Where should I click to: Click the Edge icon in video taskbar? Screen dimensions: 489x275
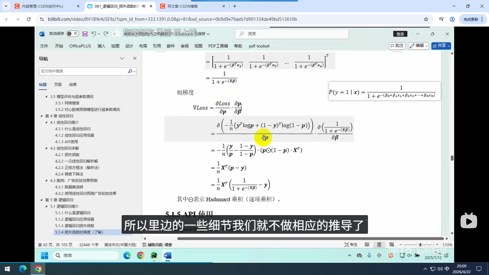127,255
